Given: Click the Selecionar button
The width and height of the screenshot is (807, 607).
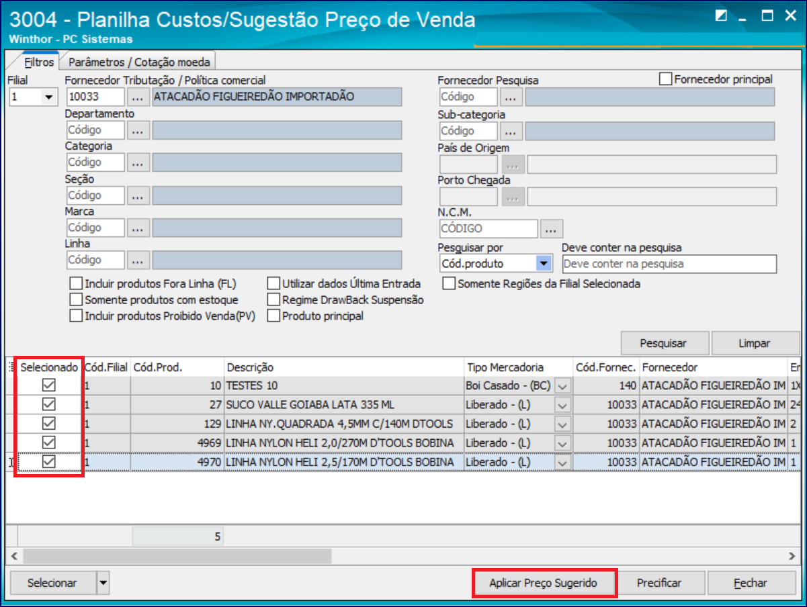Looking at the screenshot, I should [52, 583].
